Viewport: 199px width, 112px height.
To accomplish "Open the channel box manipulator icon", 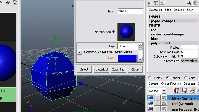I will pyautogui.click(x=189, y=3).
